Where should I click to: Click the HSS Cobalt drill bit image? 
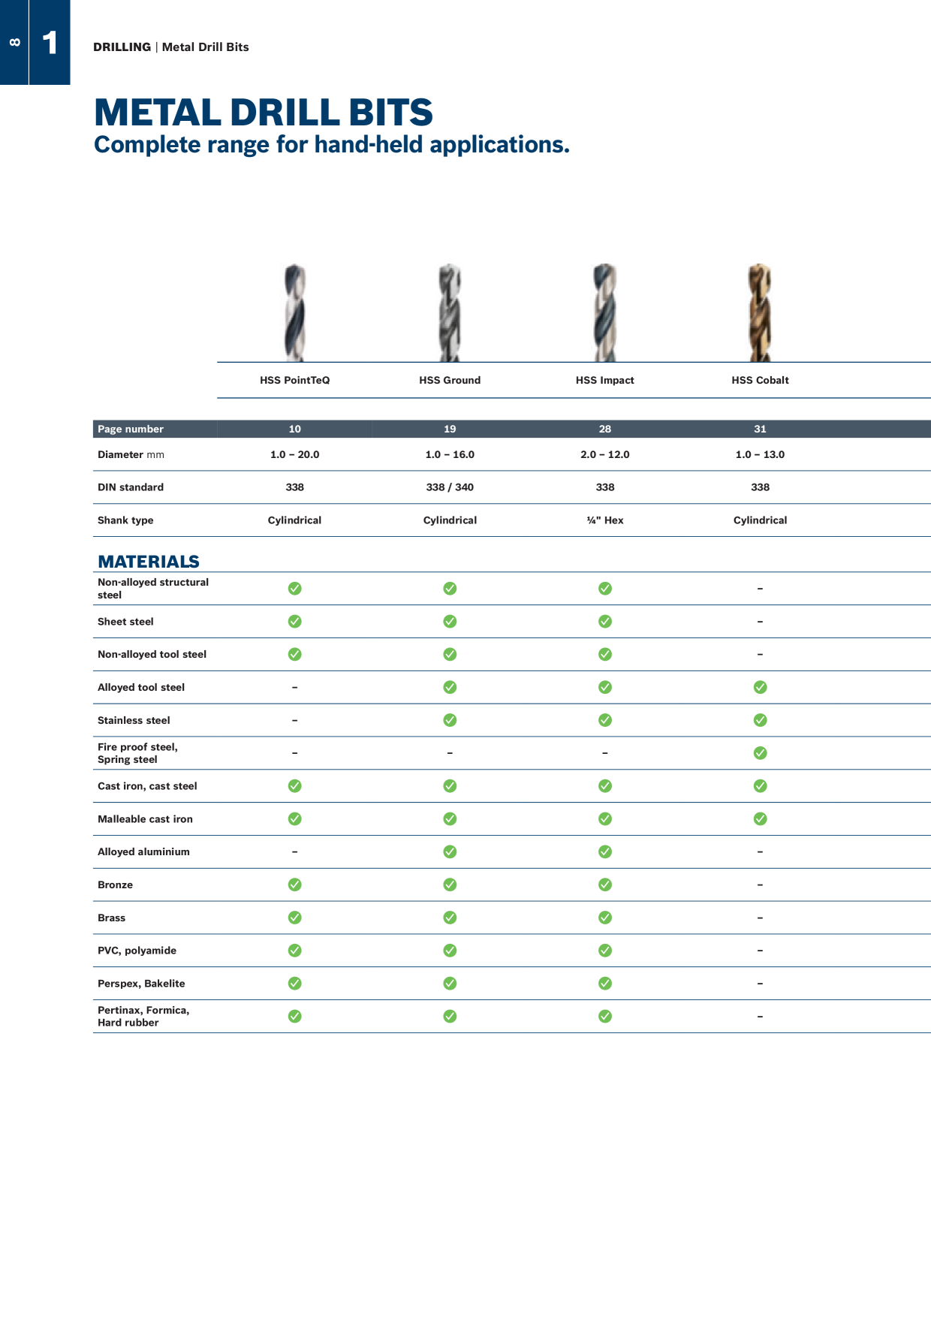[760, 312]
